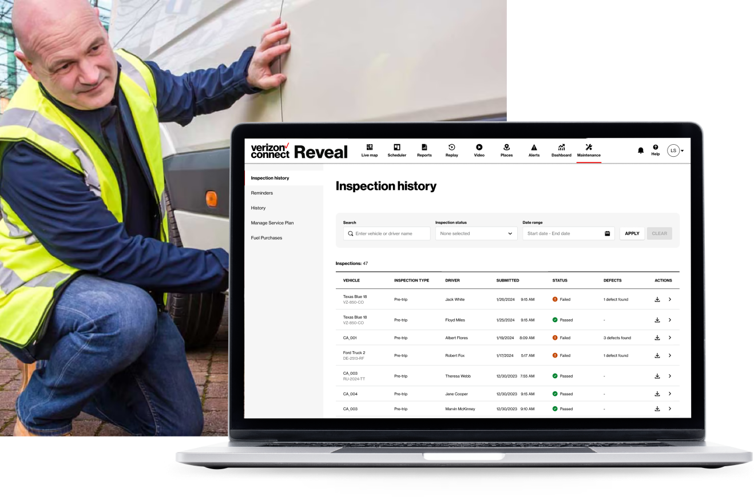Screen dimensions: 754x504
Task: Click the Passed status icon for Floyd Miles
Action: pos(555,320)
